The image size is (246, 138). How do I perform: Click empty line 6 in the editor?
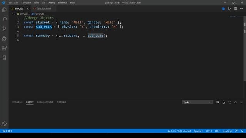(126, 40)
